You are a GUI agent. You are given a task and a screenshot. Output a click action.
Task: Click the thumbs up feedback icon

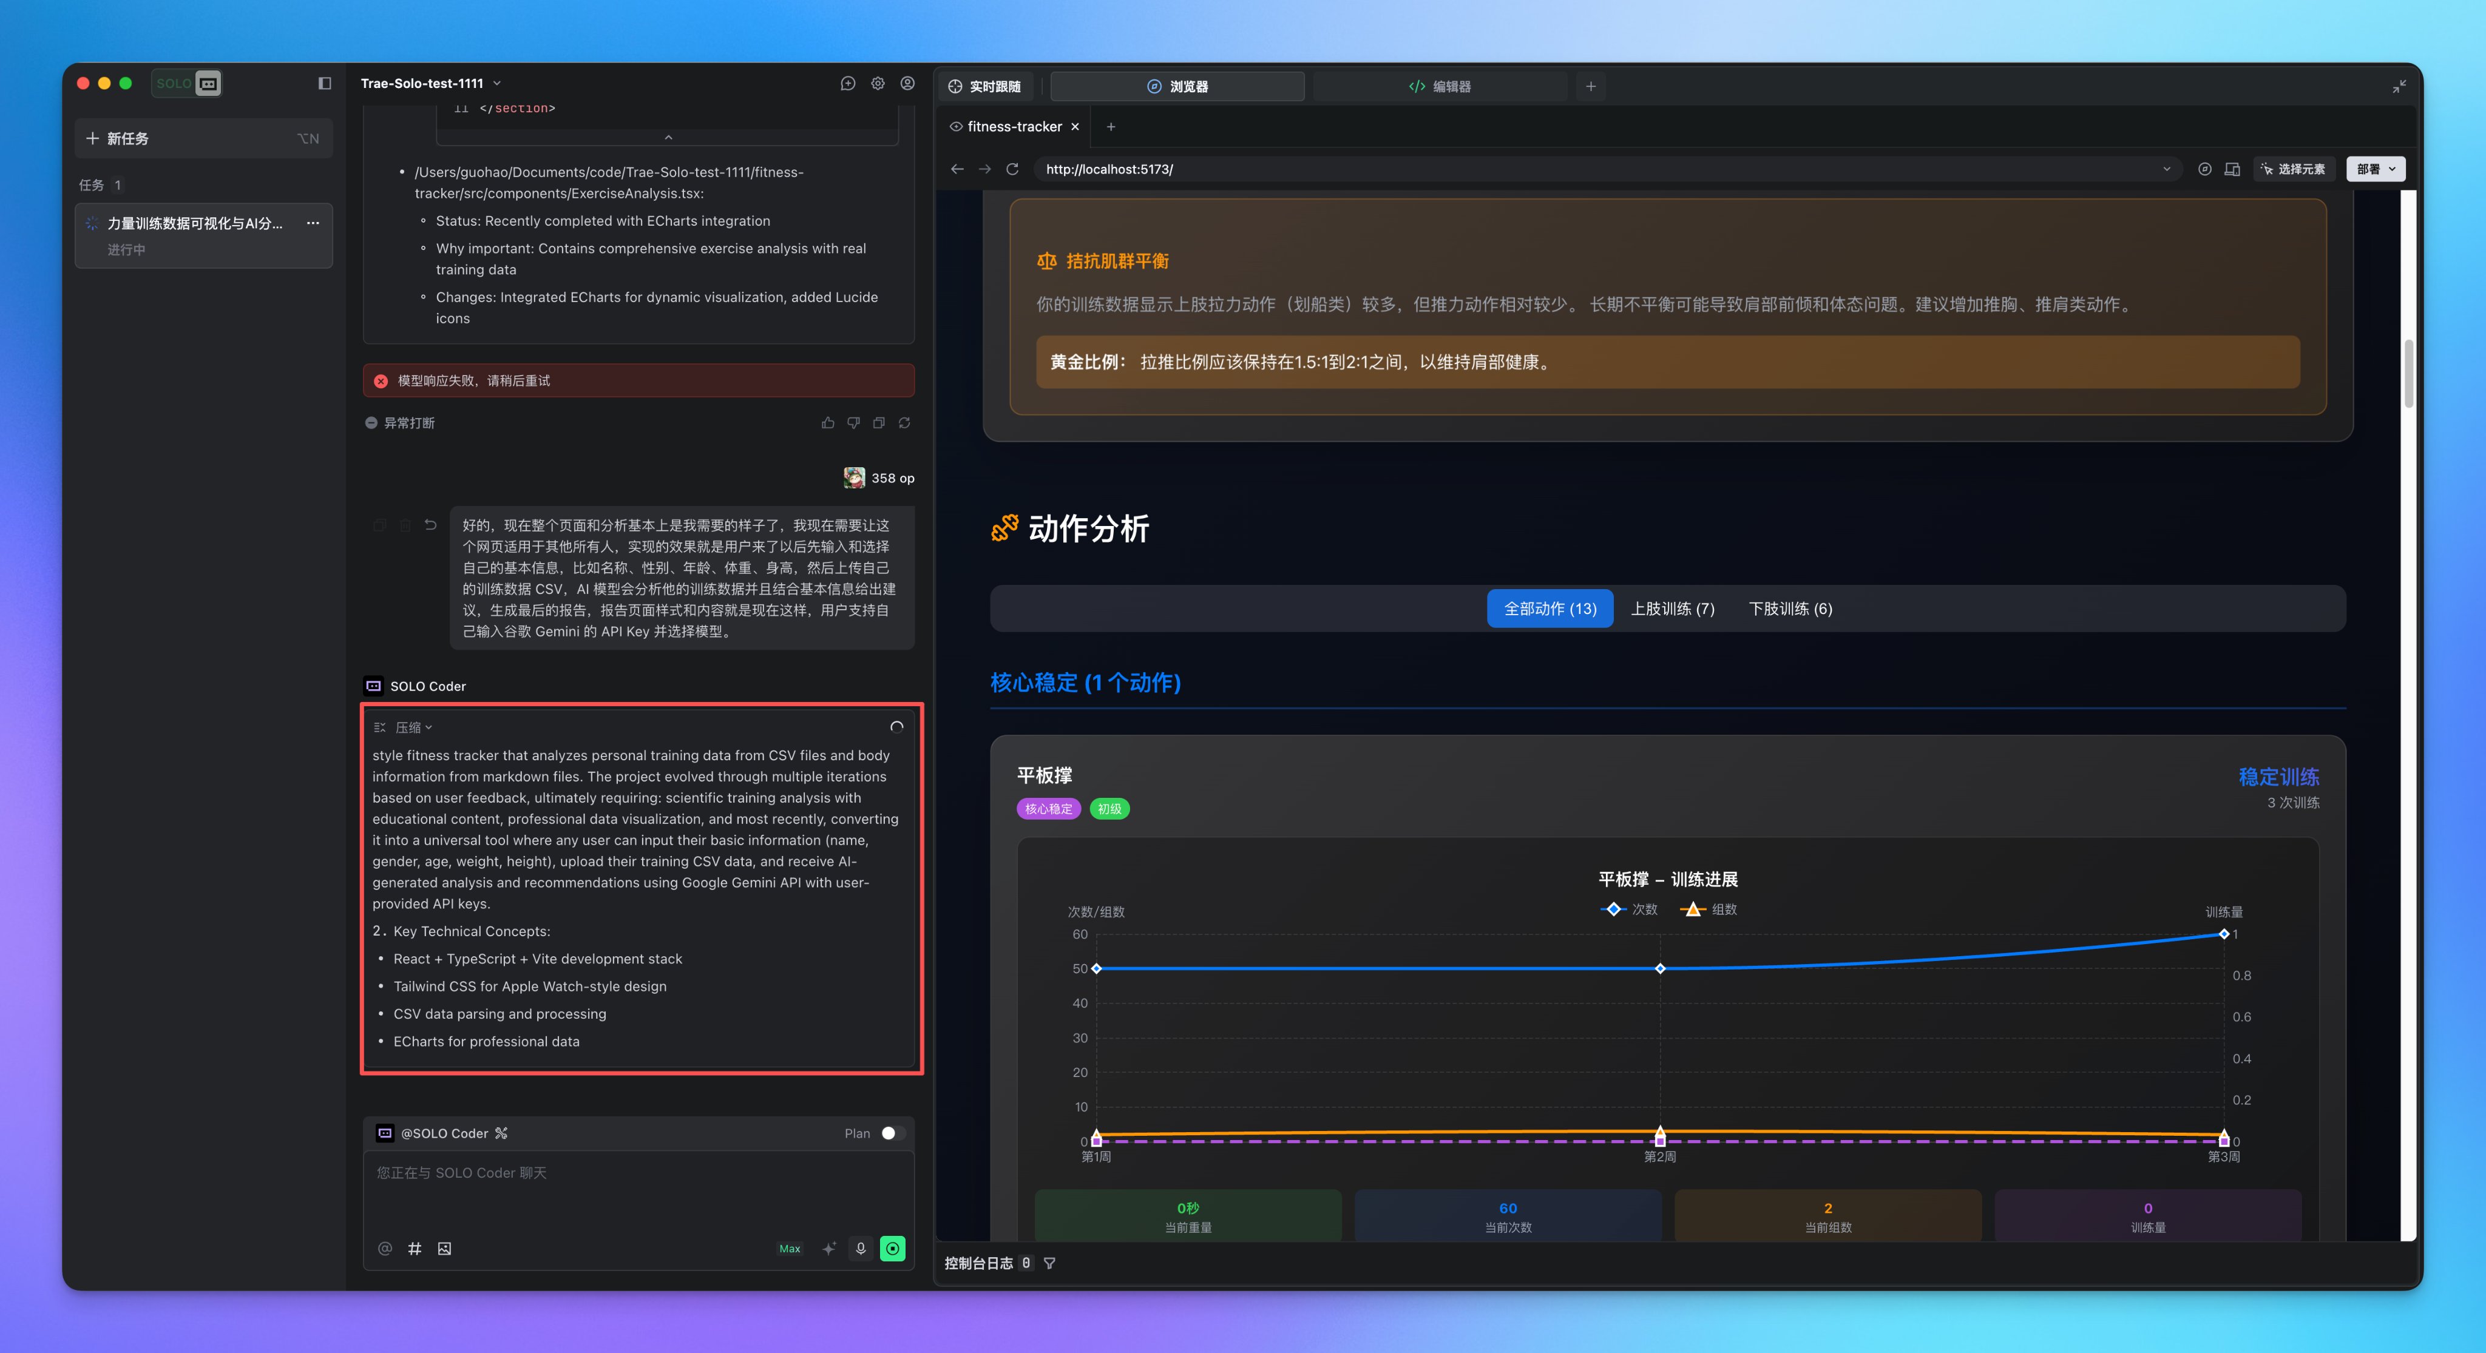click(x=827, y=423)
